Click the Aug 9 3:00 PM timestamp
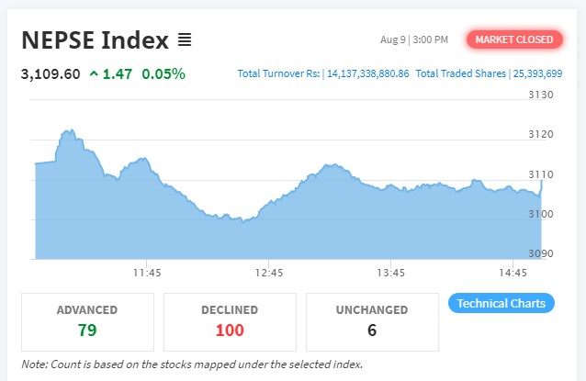This screenshot has height=381, width=586. point(414,40)
